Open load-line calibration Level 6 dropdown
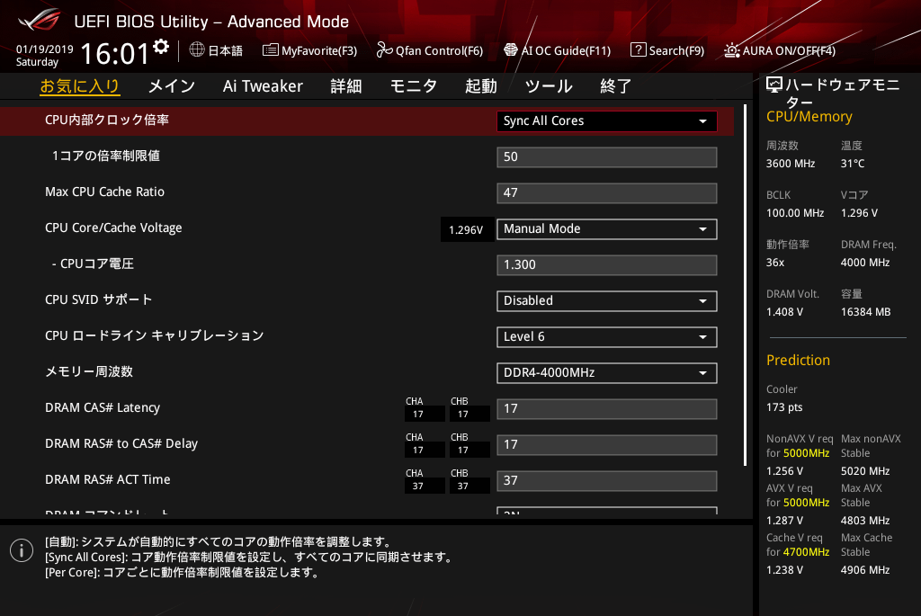This screenshot has height=616, width=921. (x=607, y=336)
